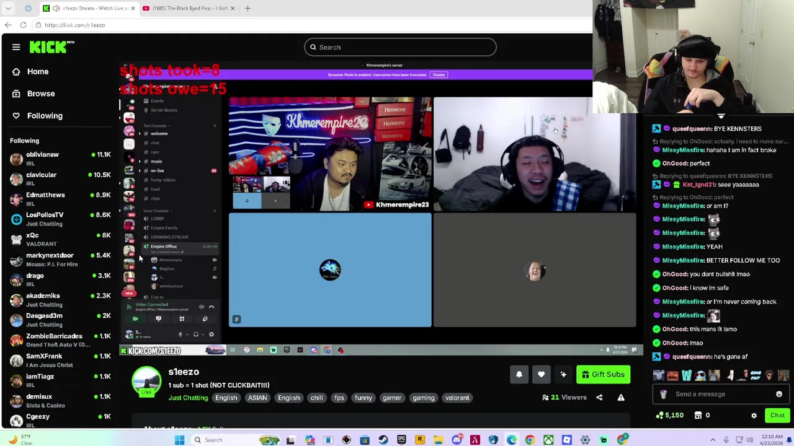Toggle the heart follow button
The width and height of the screenshot is (794, 446).
pyautogui.click(x=542, y=374)
